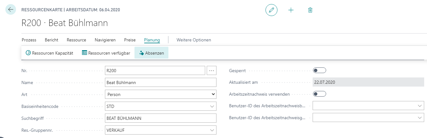Delete the resource with trash icon
427x138 pixels.
coord(310,10)
